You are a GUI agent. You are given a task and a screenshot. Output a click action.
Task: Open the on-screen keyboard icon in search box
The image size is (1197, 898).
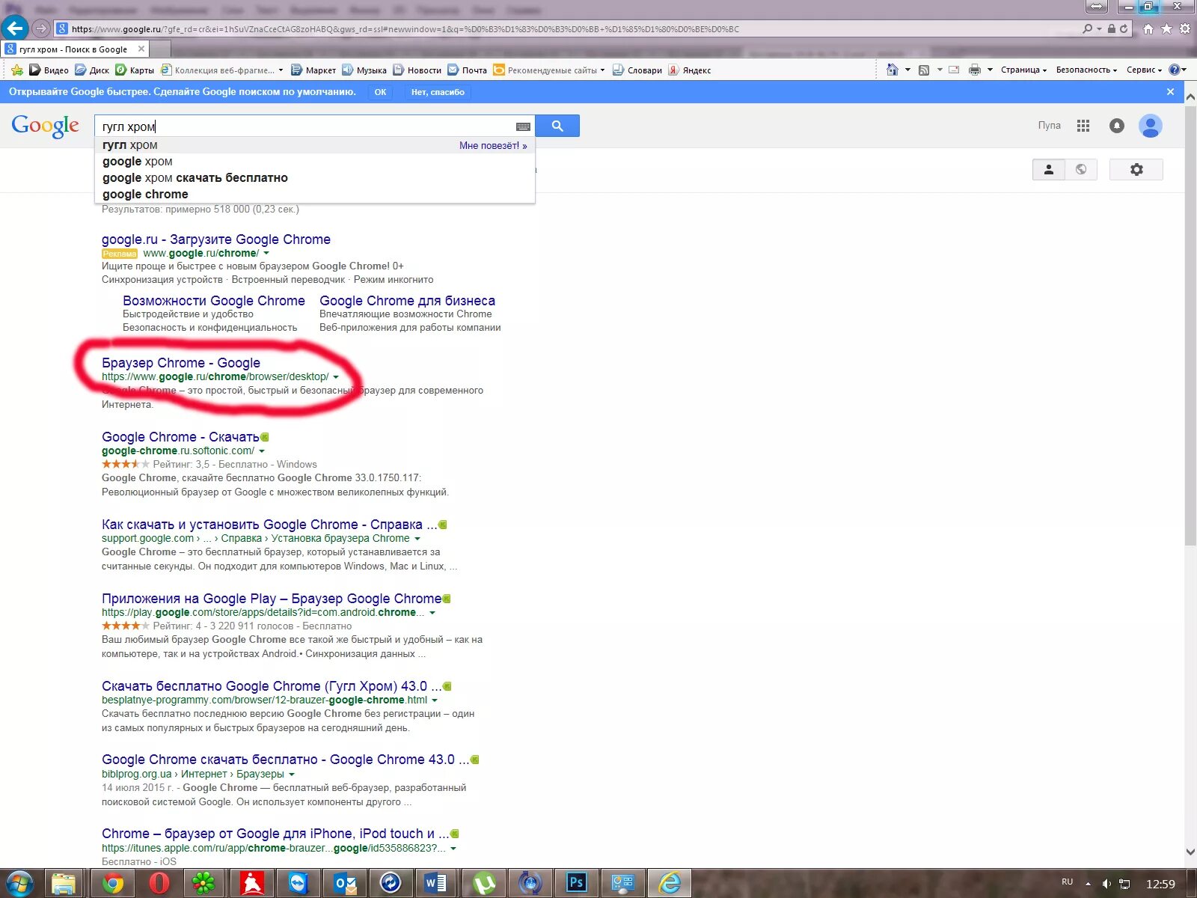[x=523, y=126]
